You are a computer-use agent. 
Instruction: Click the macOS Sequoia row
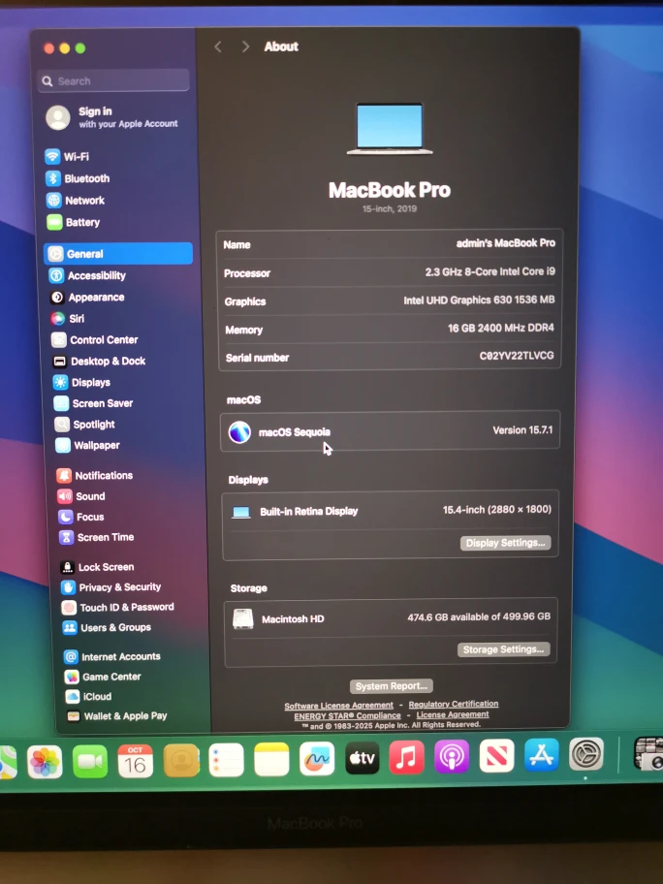click(x=390, y=432)
